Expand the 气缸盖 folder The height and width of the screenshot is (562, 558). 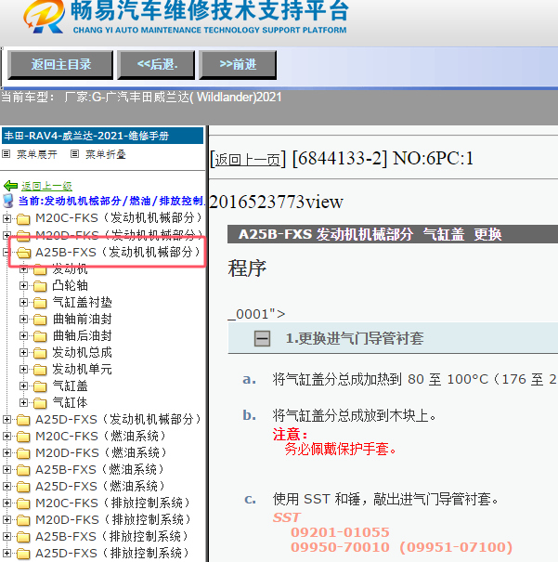(23, 386)
